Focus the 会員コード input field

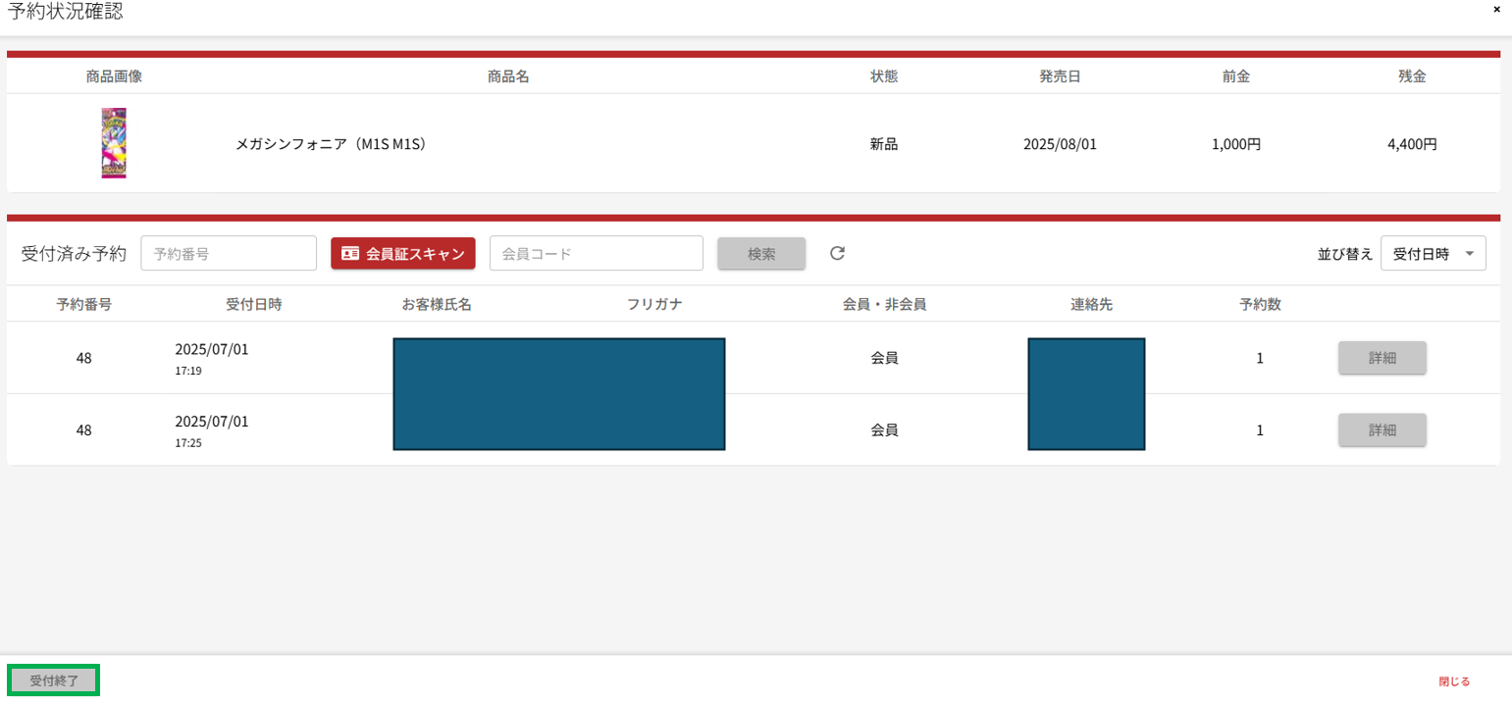[596, 253]
